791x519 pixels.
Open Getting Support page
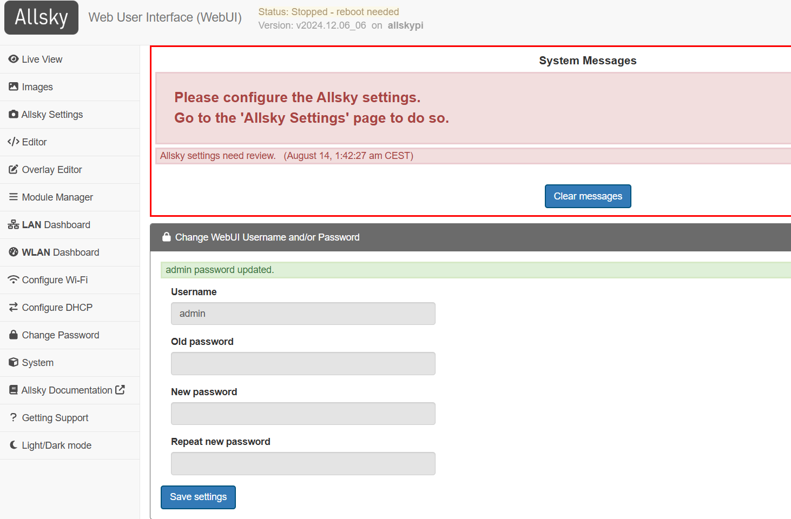click(55, 418)
